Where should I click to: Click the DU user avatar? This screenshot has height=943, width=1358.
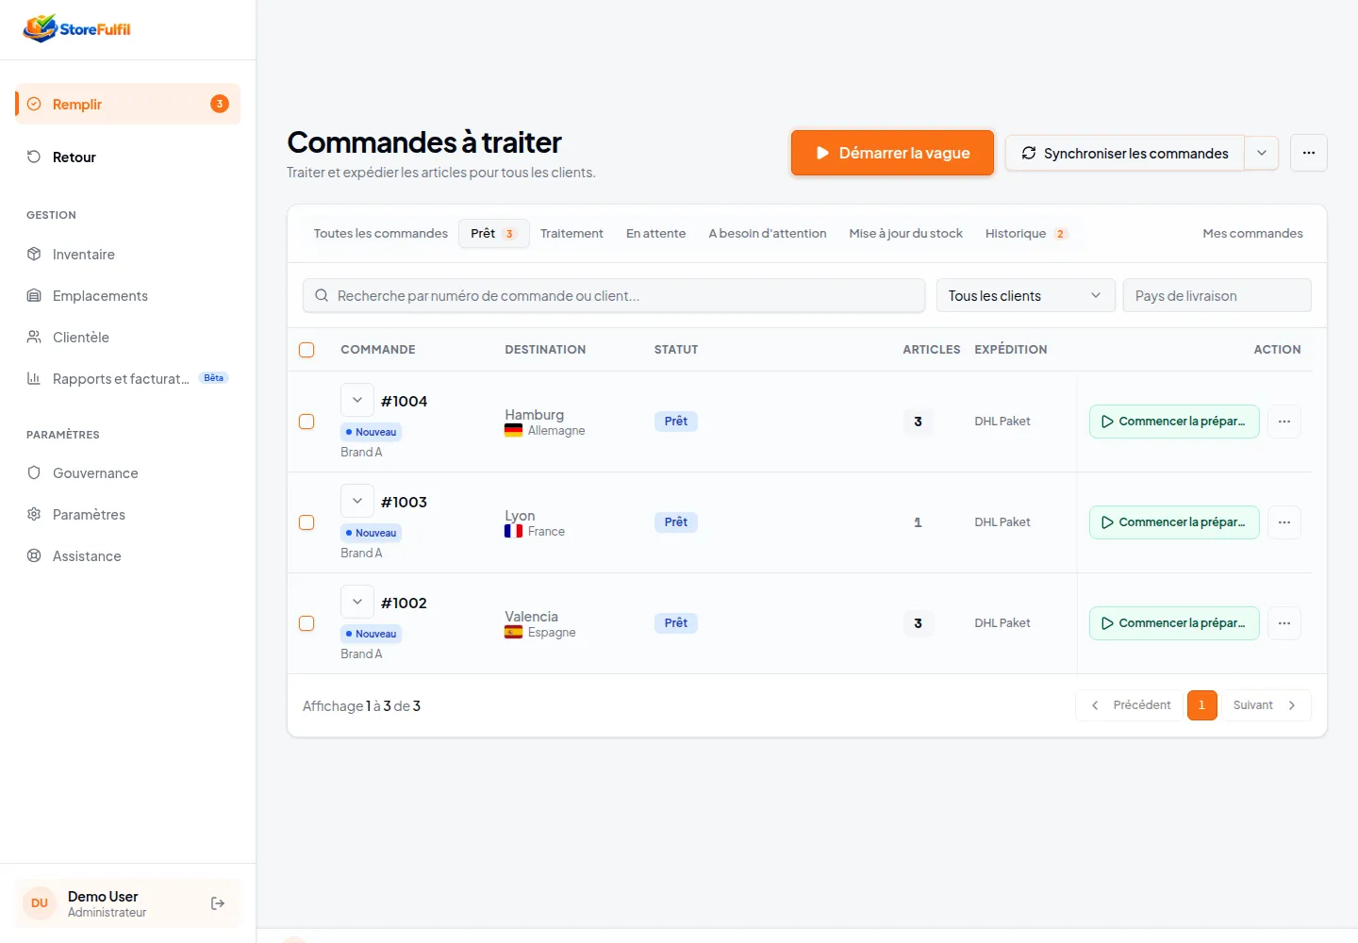coord(40,903)
